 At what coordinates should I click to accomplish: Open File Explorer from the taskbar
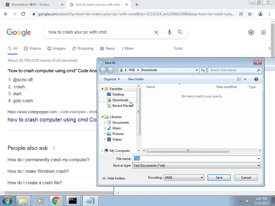click(23, 201)
